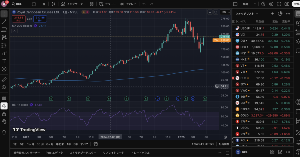Open quick search lightning icon
This screenshot has height=157, width=300.
[x=263, y=4]
